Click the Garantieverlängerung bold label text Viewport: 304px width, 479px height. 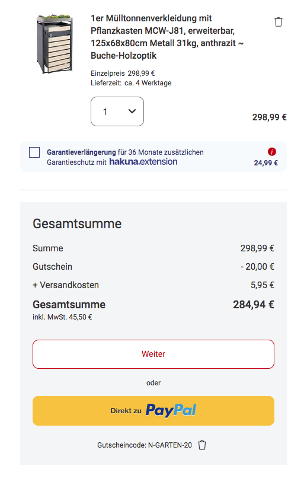pos(81,152)
